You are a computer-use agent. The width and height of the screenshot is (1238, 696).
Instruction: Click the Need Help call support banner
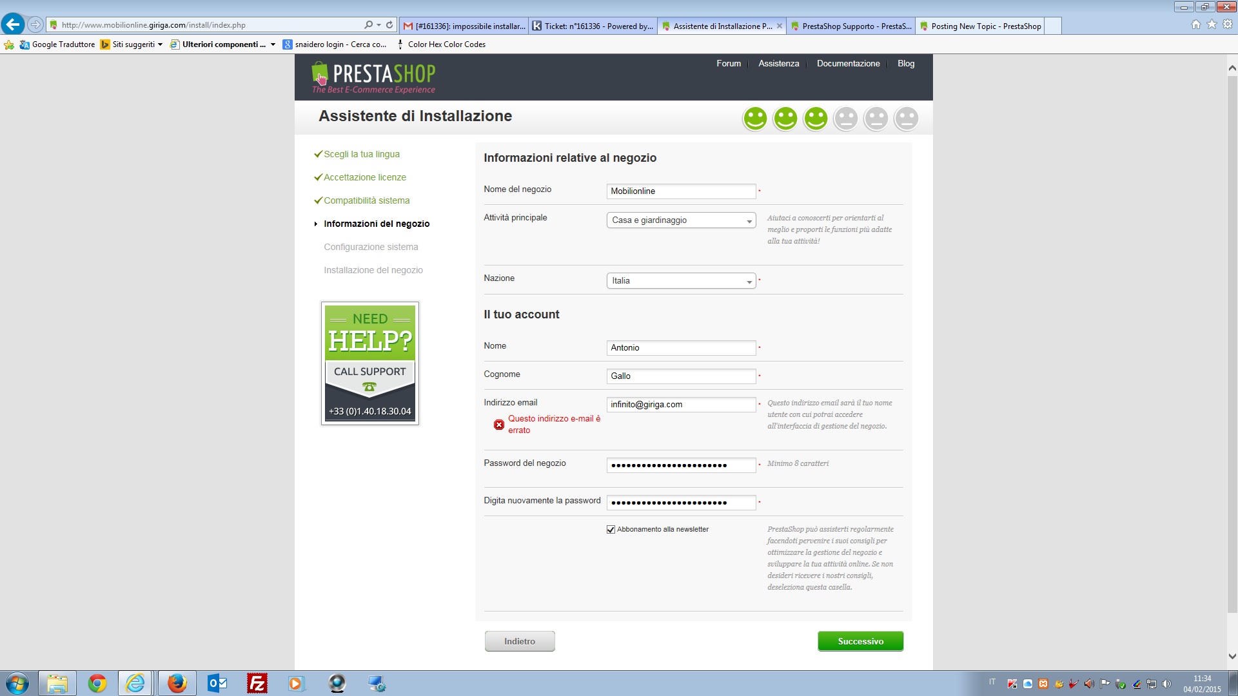click(370, 363)
